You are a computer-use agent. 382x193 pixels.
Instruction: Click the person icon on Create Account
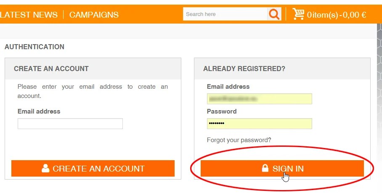[45, 169]
